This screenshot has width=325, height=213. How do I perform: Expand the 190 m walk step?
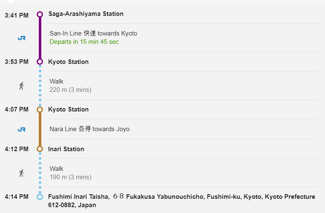tap(70, 173)
